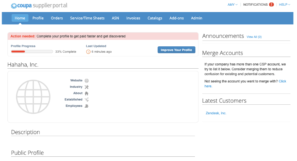This screenshot has width=297, height=161.
Task: Click the Profile Progress bar
Action: pyautogui.click(x=32, y=52)
